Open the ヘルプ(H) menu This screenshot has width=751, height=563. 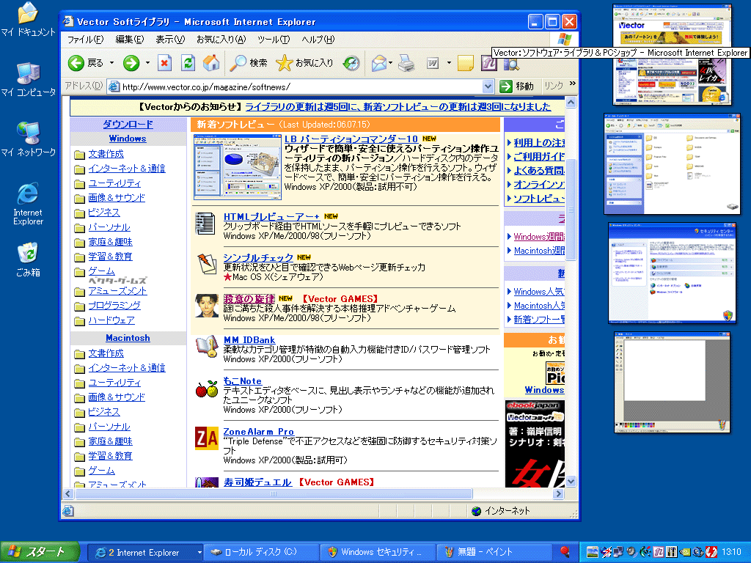click(x=318, y=40)
